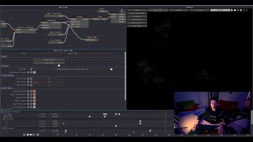253x142 pixels.
Task: Collapse the Rotation timeline group
Action: [x=4, y=129]
